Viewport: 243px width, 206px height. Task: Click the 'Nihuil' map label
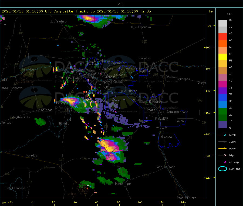tap(64, 123)
